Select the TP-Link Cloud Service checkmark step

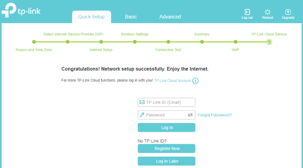[x=269, y=42]
